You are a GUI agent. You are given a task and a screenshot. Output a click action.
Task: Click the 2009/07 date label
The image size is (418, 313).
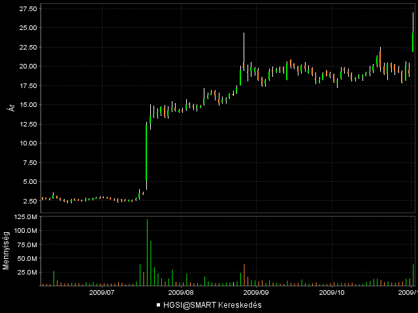click(102, 293)
